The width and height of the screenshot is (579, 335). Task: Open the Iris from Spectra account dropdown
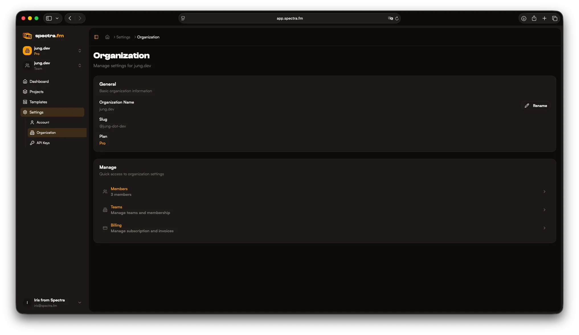point(79,303)
